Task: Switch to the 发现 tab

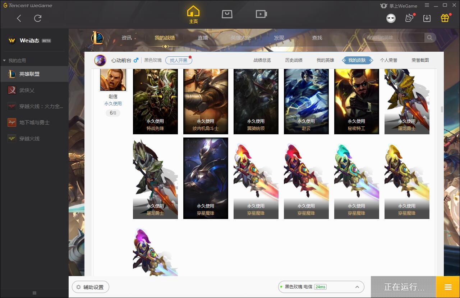Action: [279, 38]
